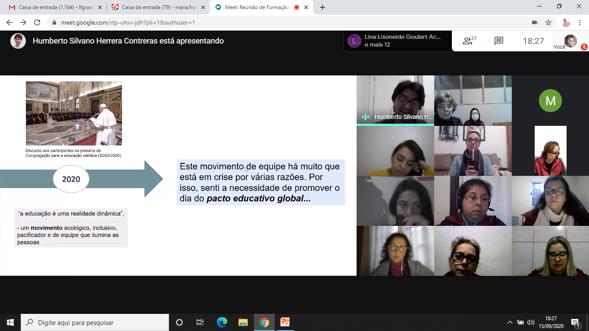Viewport: 589px width, 331px height.
Task: Bookmark this page with the star icon
Action: tap(548, 22)
